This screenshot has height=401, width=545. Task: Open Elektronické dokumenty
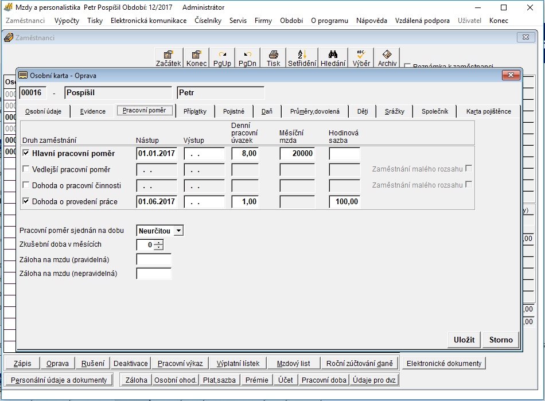tap(444, 364)
